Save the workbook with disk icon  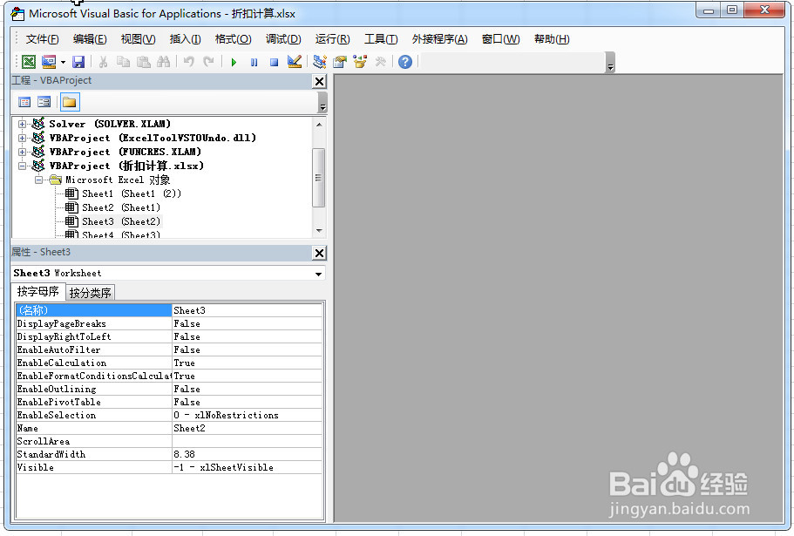point(78,62)
